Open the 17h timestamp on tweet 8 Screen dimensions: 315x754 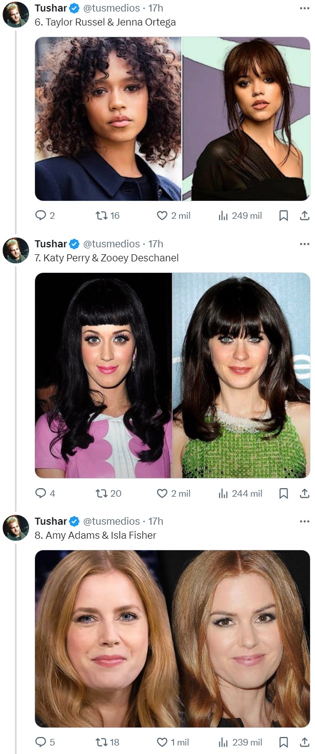(x=155, y=521)
